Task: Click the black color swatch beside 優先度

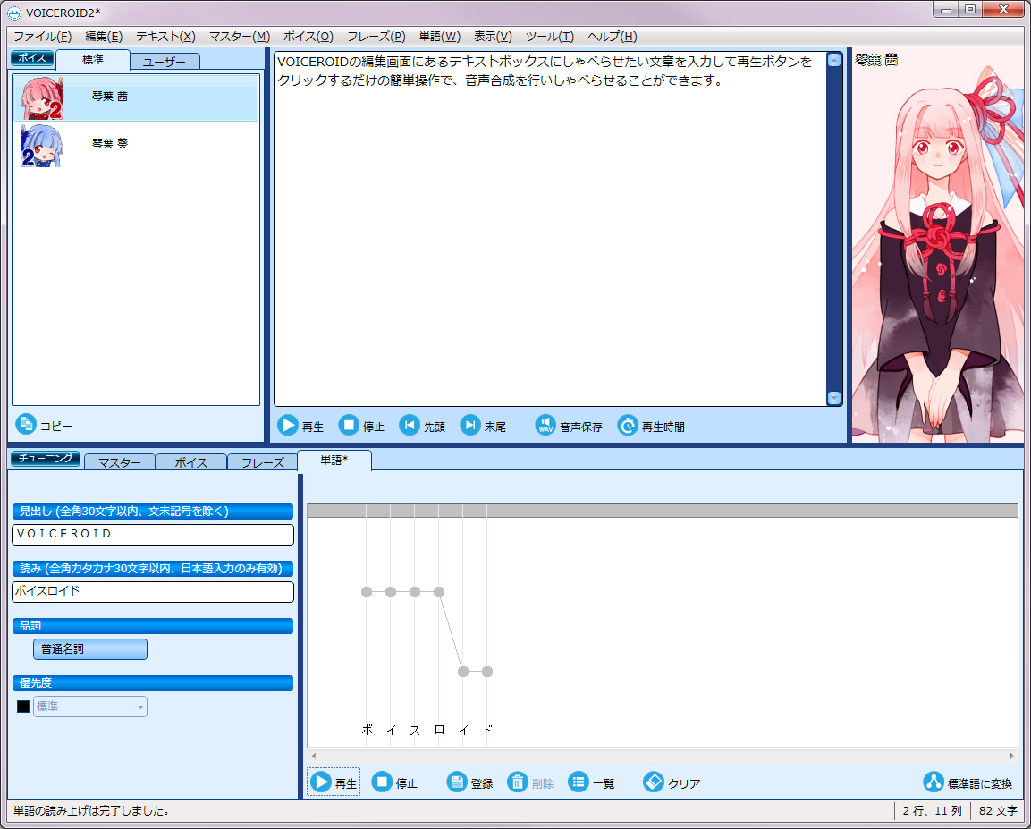Action: point(23,706)
